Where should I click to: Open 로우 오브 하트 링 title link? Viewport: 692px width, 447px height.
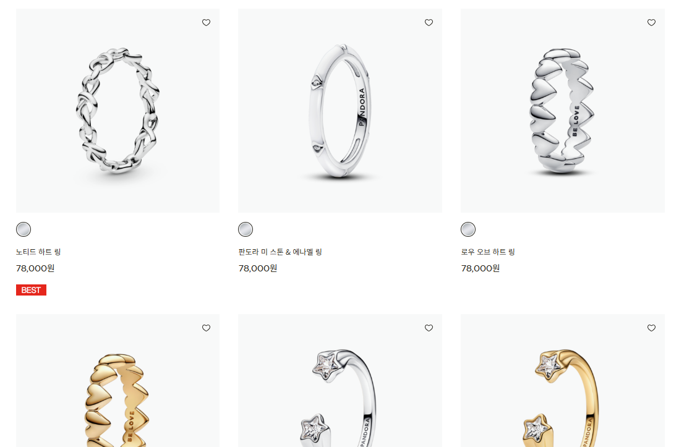pos(488,252)
